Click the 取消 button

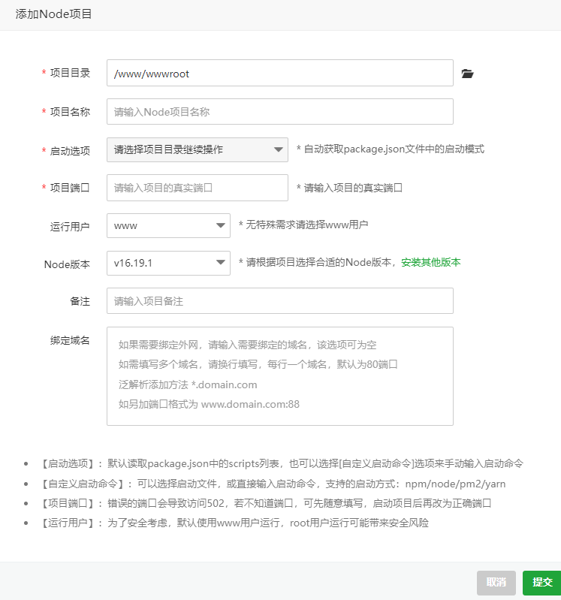click(x=496, y=583)
